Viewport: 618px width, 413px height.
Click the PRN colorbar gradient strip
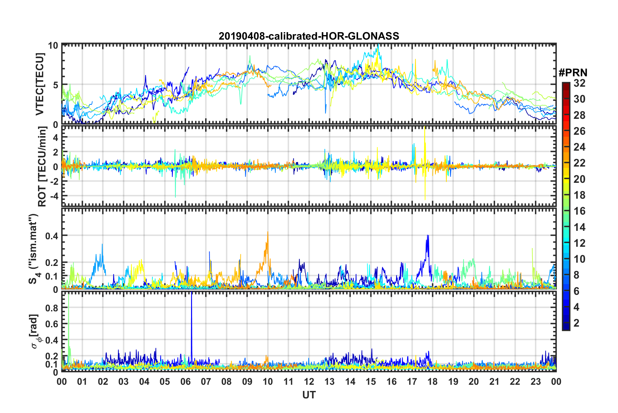click(x=566, y=206)
